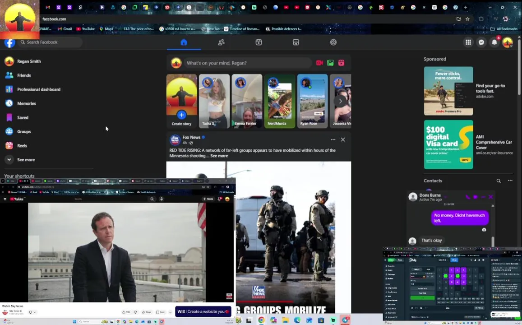Search contacts with the magnifier icon
Screen dimensions: 522x325
[x=499, y=181]
